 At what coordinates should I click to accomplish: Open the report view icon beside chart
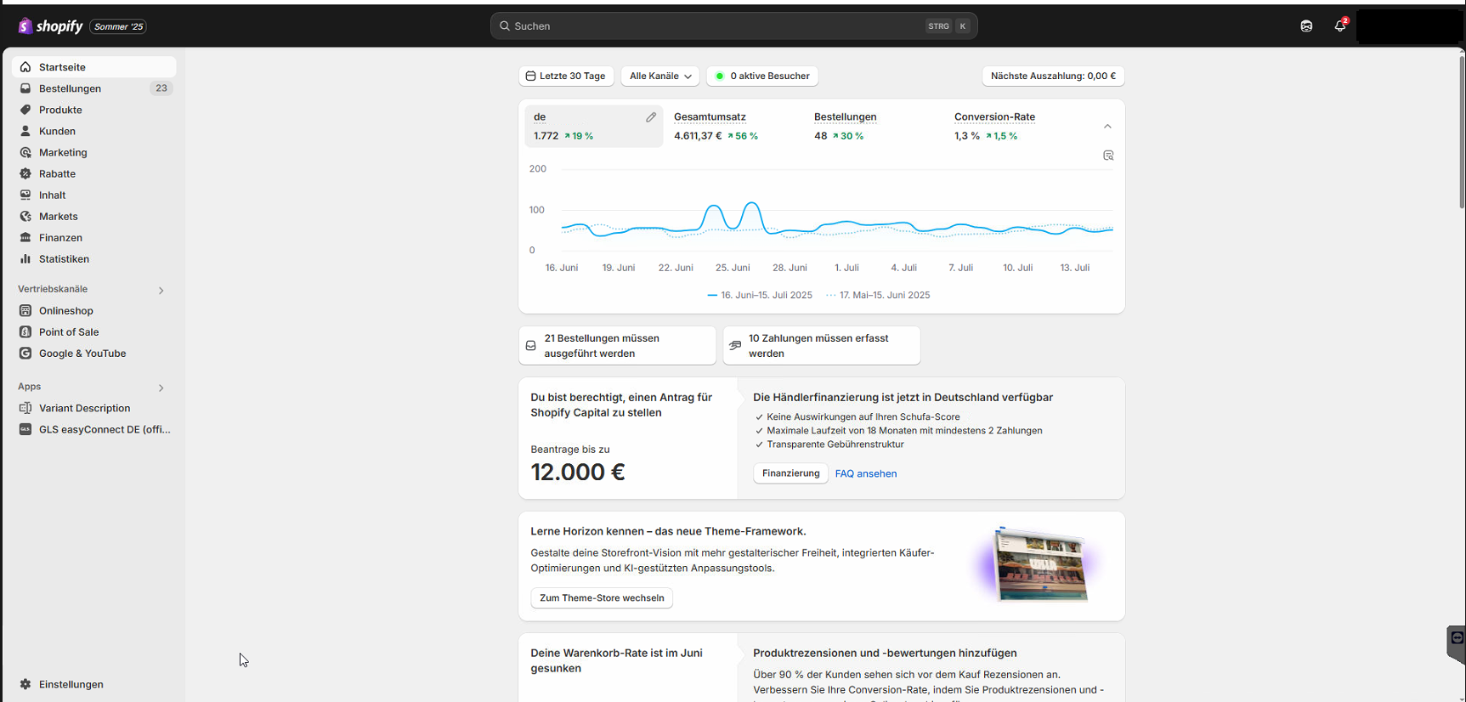click(1108, 156)
